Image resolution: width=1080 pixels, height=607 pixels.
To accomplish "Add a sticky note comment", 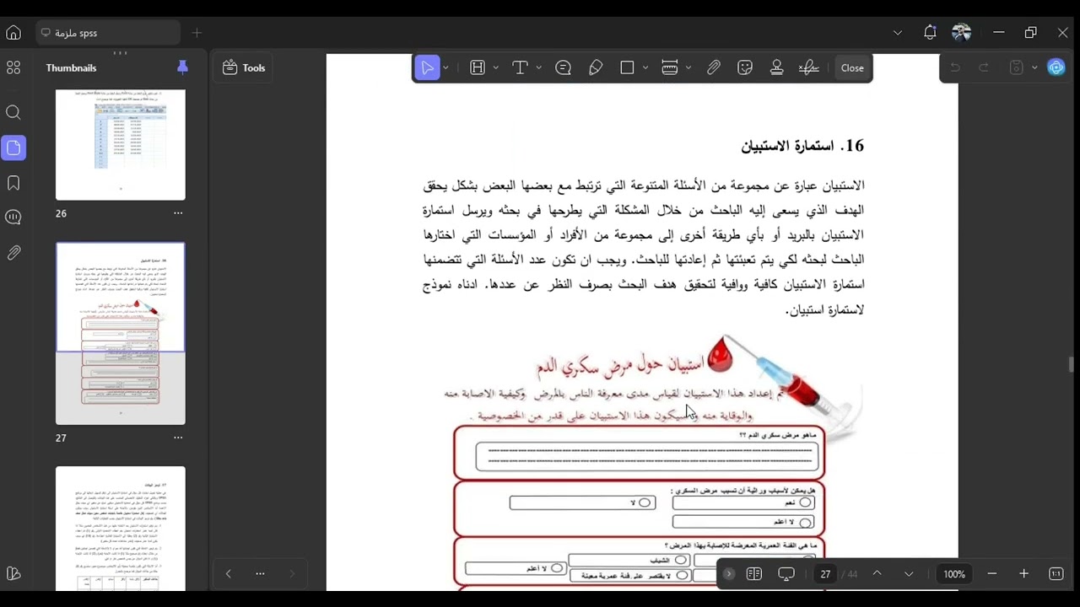I will point(564,67).
